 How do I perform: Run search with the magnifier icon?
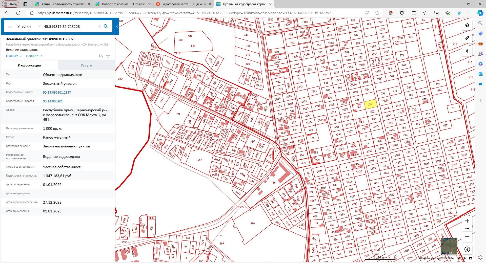[106, 26]
